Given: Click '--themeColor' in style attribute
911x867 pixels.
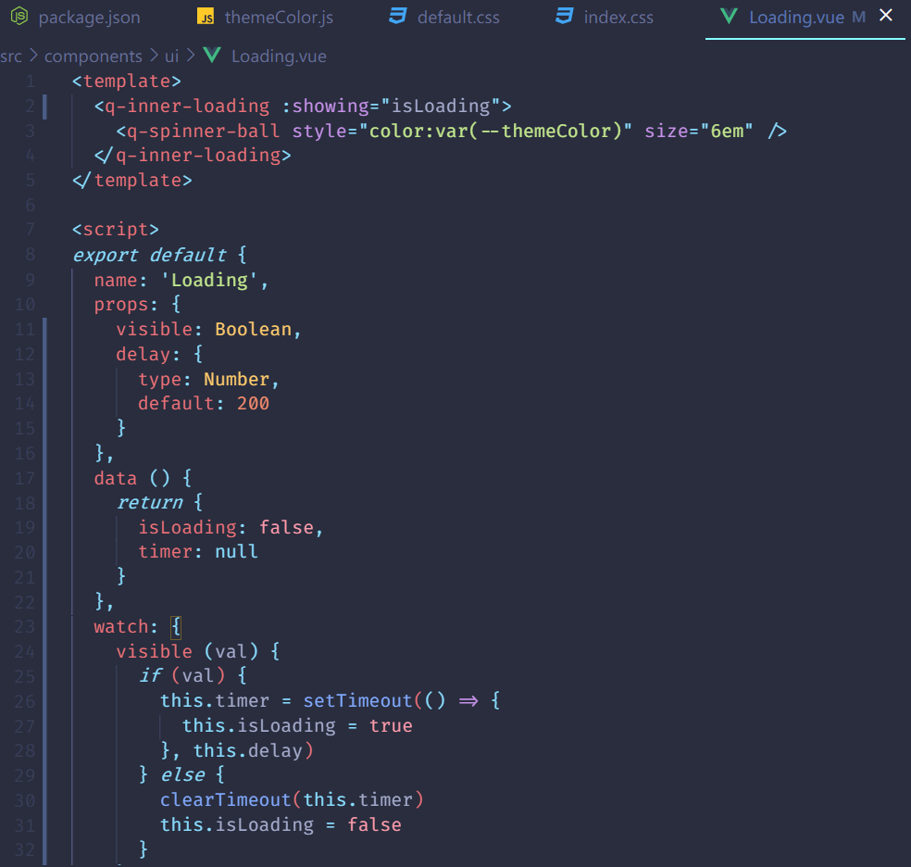Looking at the screenshot, I should click(x=546, y=131).
